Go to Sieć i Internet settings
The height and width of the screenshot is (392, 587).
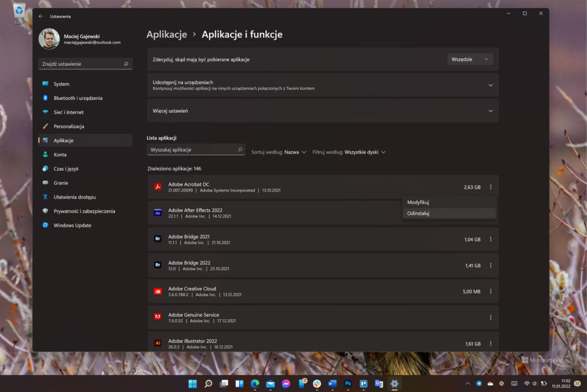[85, 112]
